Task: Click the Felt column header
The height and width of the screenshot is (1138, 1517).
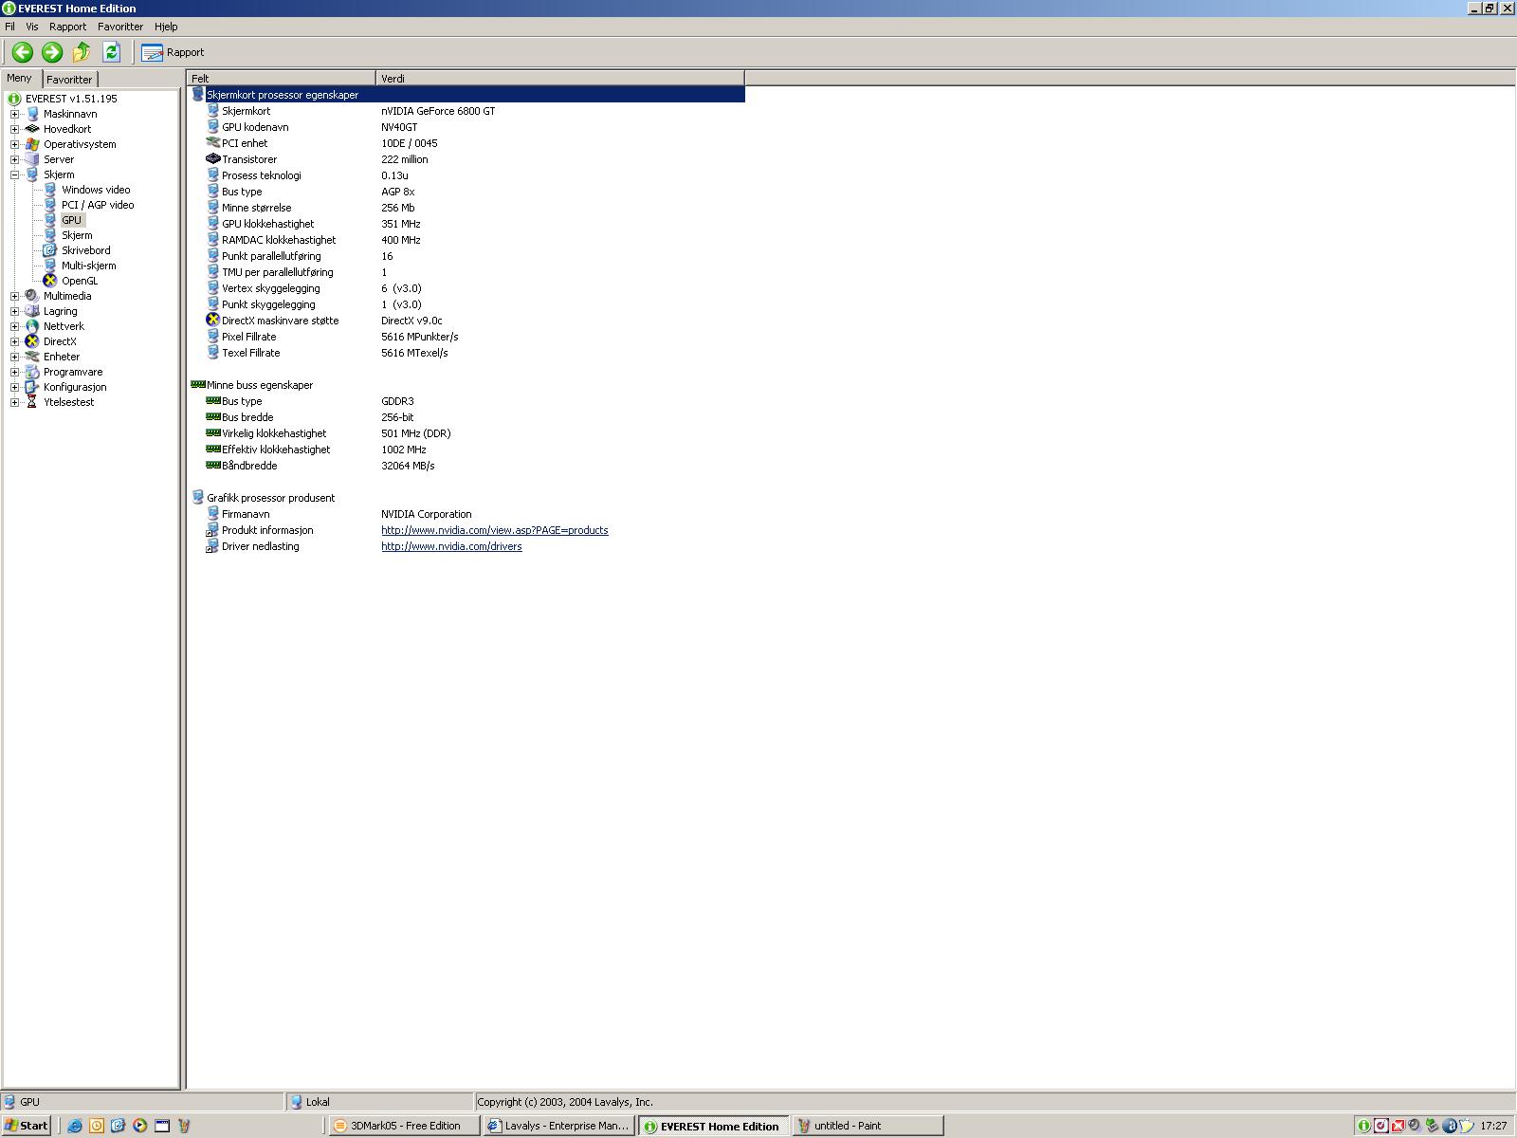Action: [282, 79]
